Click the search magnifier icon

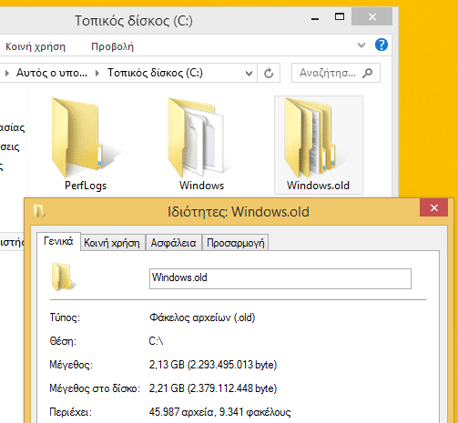(x=368, y=73)
